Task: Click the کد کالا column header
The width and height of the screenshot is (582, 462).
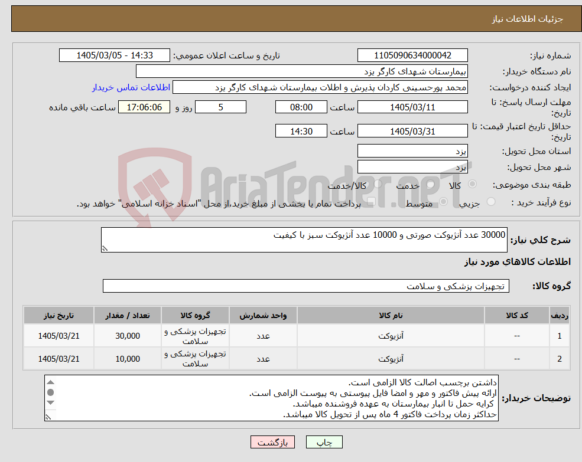Action: click(516, 315)
